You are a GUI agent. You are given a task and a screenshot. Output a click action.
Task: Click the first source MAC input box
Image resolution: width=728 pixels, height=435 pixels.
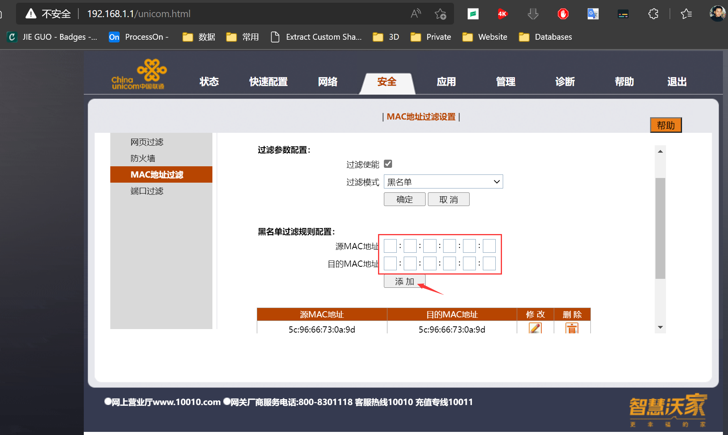coord(390,246)
